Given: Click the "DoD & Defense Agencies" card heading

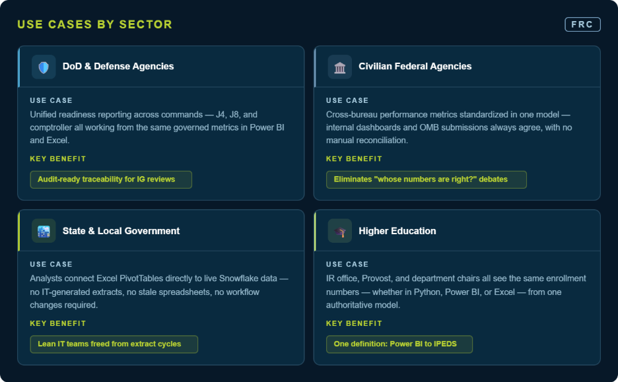Looking at the screenshot, I should (118, 67).
